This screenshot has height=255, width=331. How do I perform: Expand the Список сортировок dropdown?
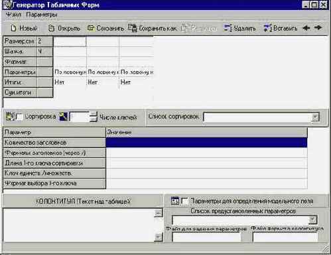pyautogui.click(x=316, y=117)
